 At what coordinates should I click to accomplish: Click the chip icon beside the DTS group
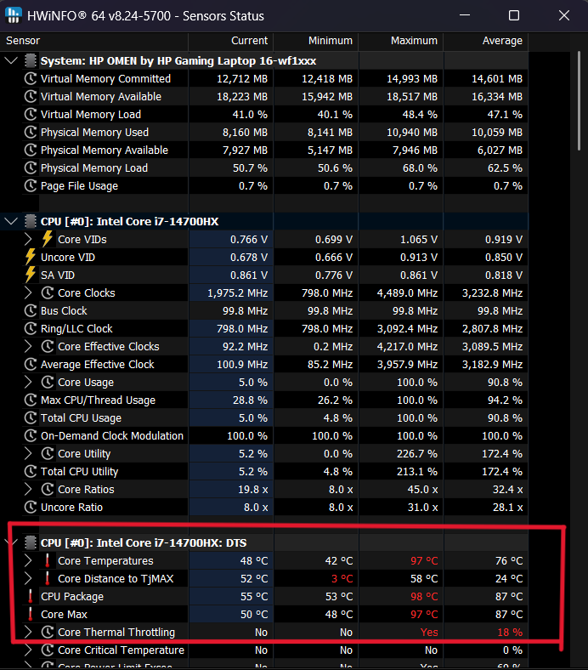tap(31, 542)
